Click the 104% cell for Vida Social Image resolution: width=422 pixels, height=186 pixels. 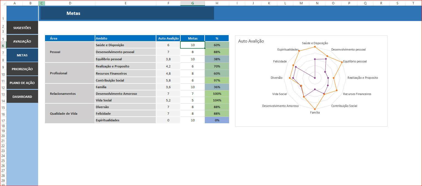point(217,100)
